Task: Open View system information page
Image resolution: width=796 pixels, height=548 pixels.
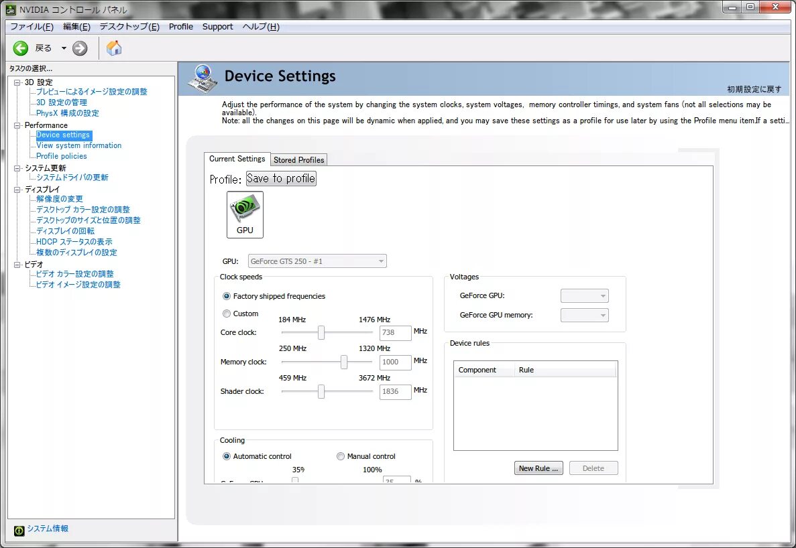Action: pyautogui.click(x=78, y=145)
